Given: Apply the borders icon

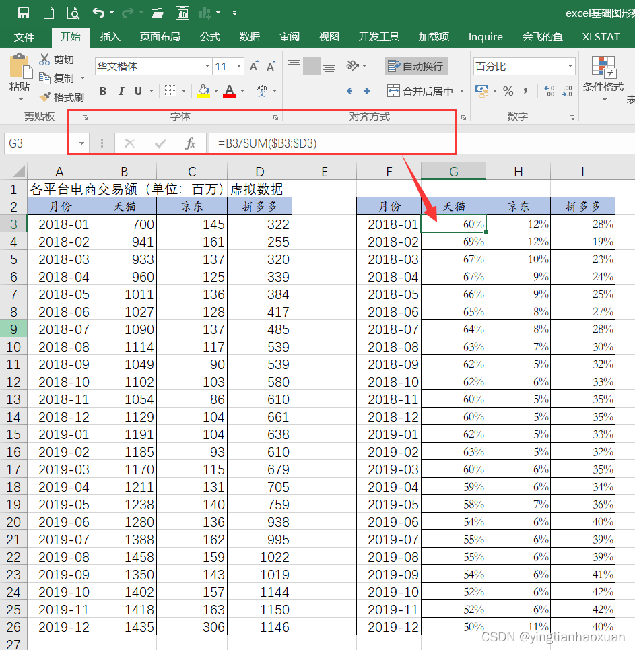Looking at the screenshot, I should (x=170, y=91).
